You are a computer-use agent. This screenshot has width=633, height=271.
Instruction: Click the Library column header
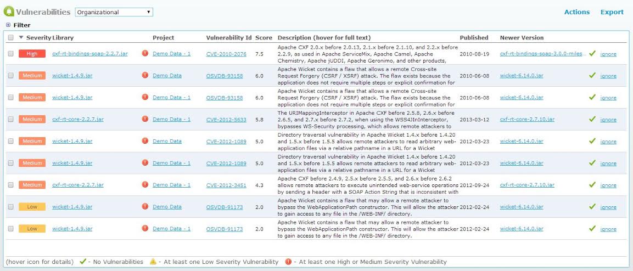coord(63,37)
